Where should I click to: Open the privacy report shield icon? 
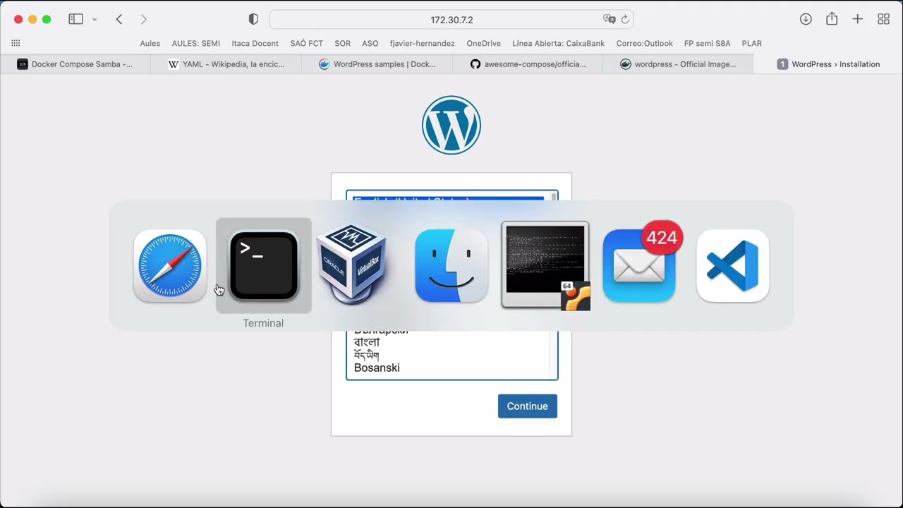pos(253,19)
